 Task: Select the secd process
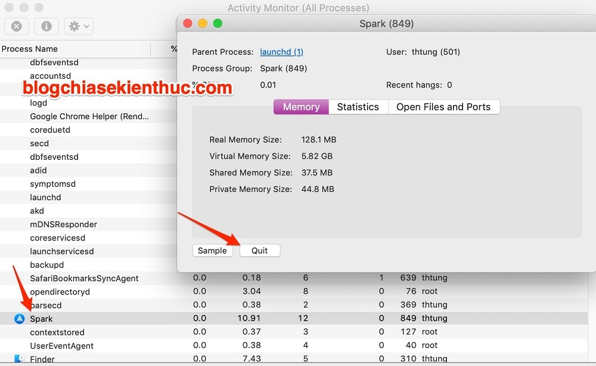39,143
